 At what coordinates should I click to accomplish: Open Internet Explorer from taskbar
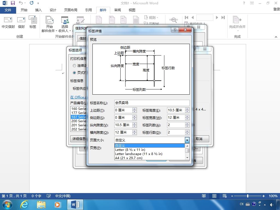(24, 205)
